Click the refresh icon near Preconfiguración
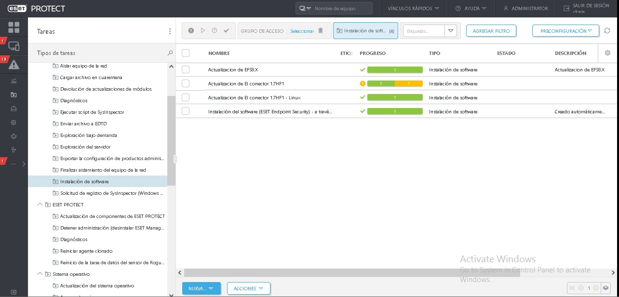619x297 pixels. [x=607, y=30]
